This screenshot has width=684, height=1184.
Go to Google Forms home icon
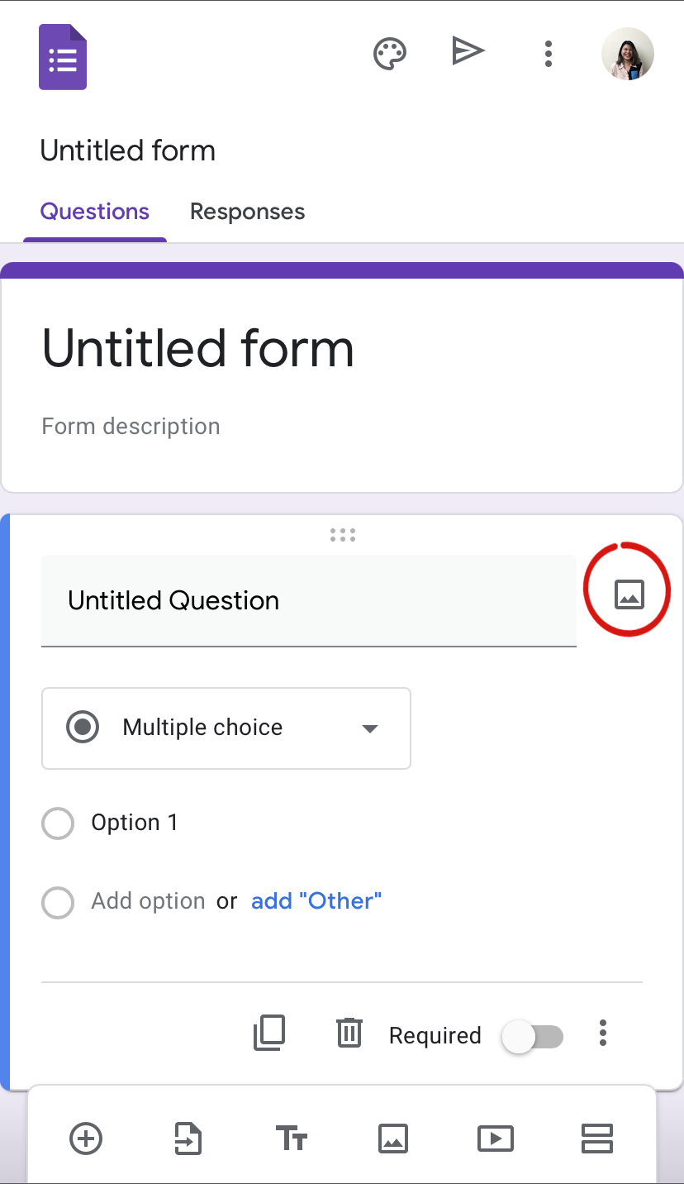pos(63,57)
